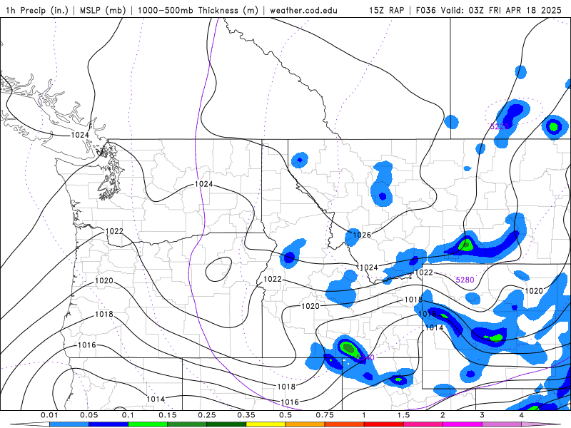Viewport: 571px width, 428px height.
Task: Pick the light blue 0.01–0.05 legend swatch
Action: coord(69,424)
